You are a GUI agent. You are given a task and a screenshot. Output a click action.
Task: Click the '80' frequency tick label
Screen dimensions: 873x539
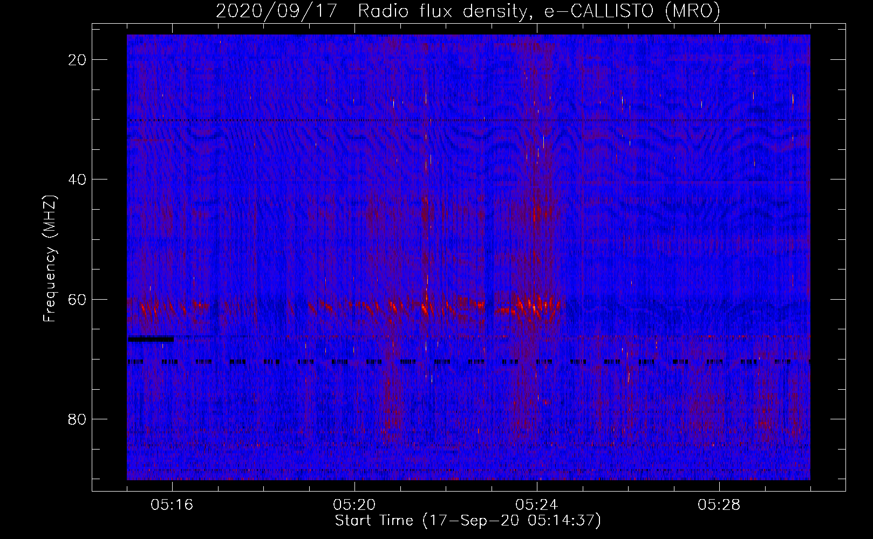pyautogui.click(x=77, y=419)
